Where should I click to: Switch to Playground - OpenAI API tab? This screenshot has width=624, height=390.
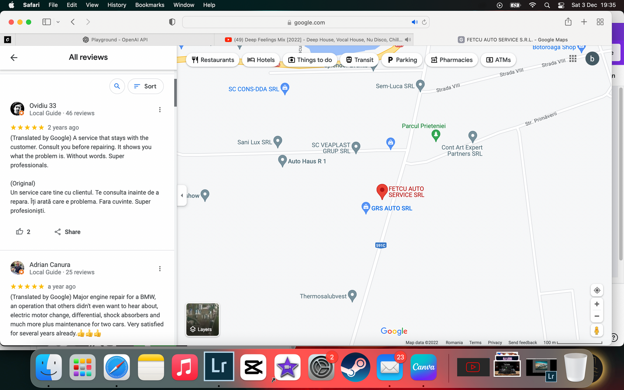pyautogui.click(x=115, y=39)
